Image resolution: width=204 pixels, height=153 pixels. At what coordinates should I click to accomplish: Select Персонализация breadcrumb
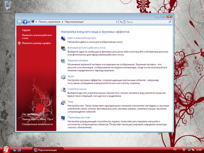click(74, 22)
